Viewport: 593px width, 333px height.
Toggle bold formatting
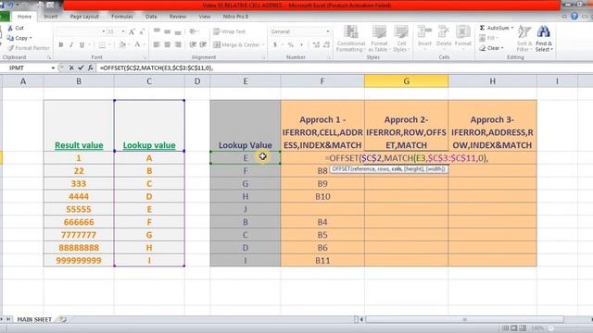point(61,45)
